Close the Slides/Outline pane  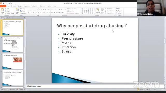(25, 18)
